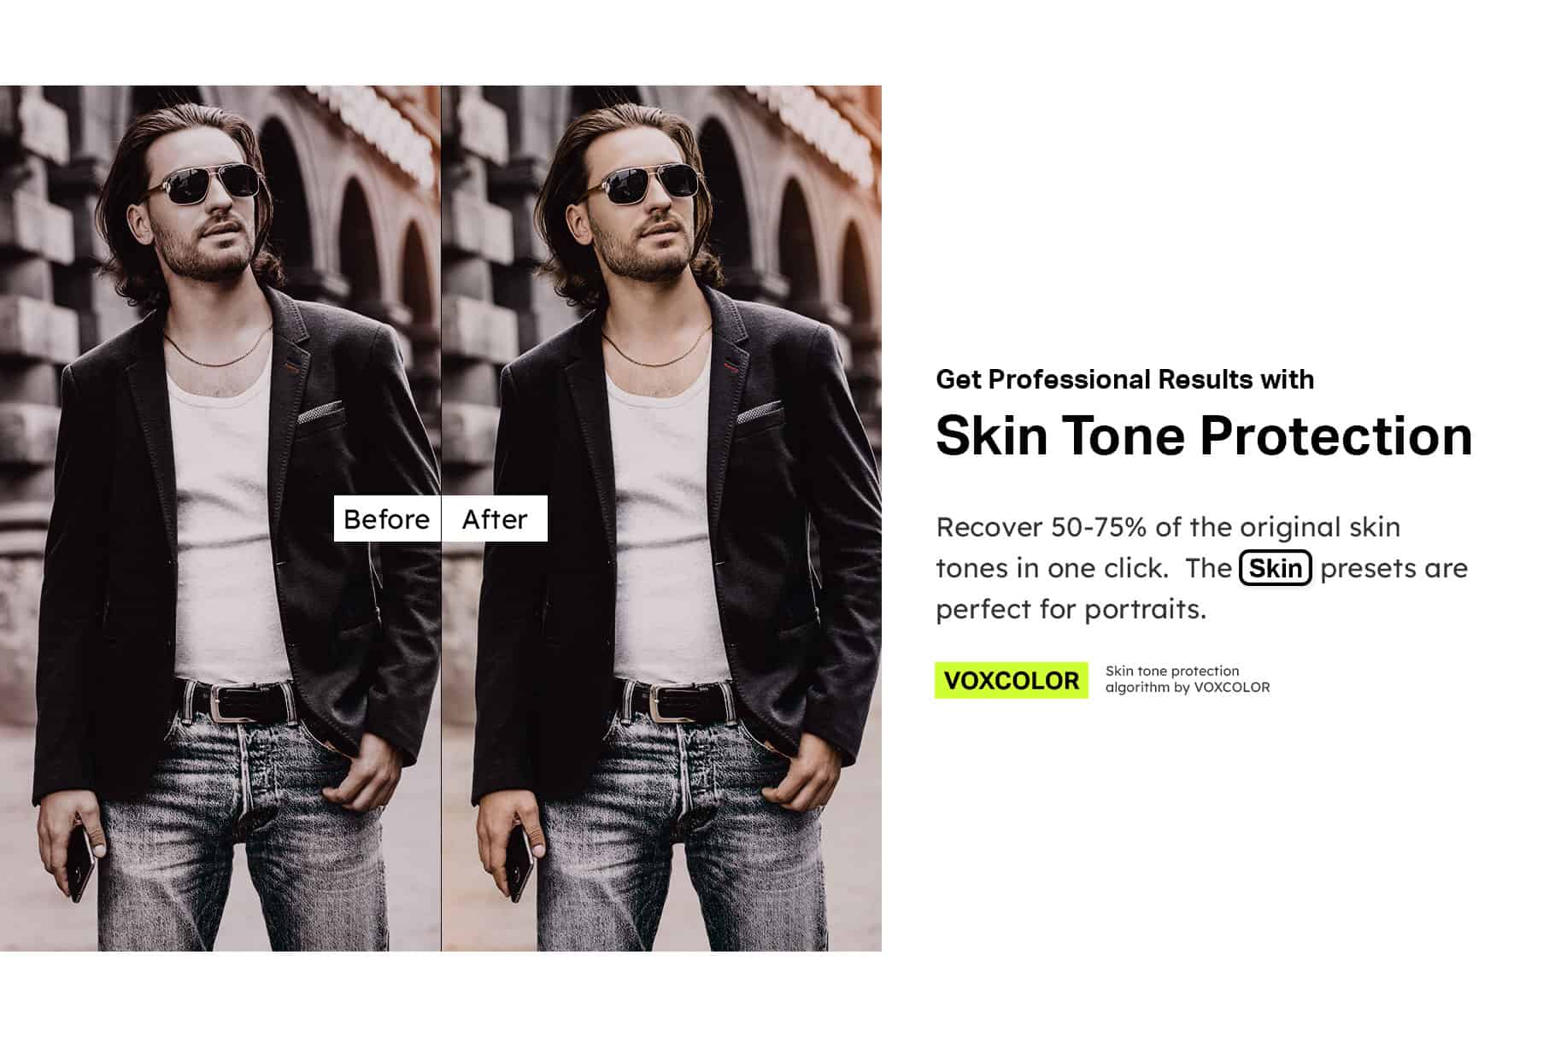Screen dimensions: 1555x1037
Task: Select the Before photo on the left half
Action: (220, 518)
